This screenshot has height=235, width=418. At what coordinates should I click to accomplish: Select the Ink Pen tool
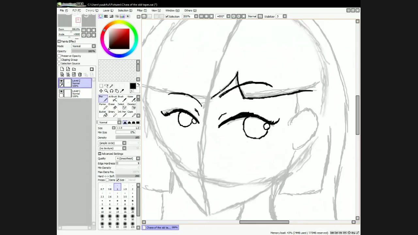(121, 114)
